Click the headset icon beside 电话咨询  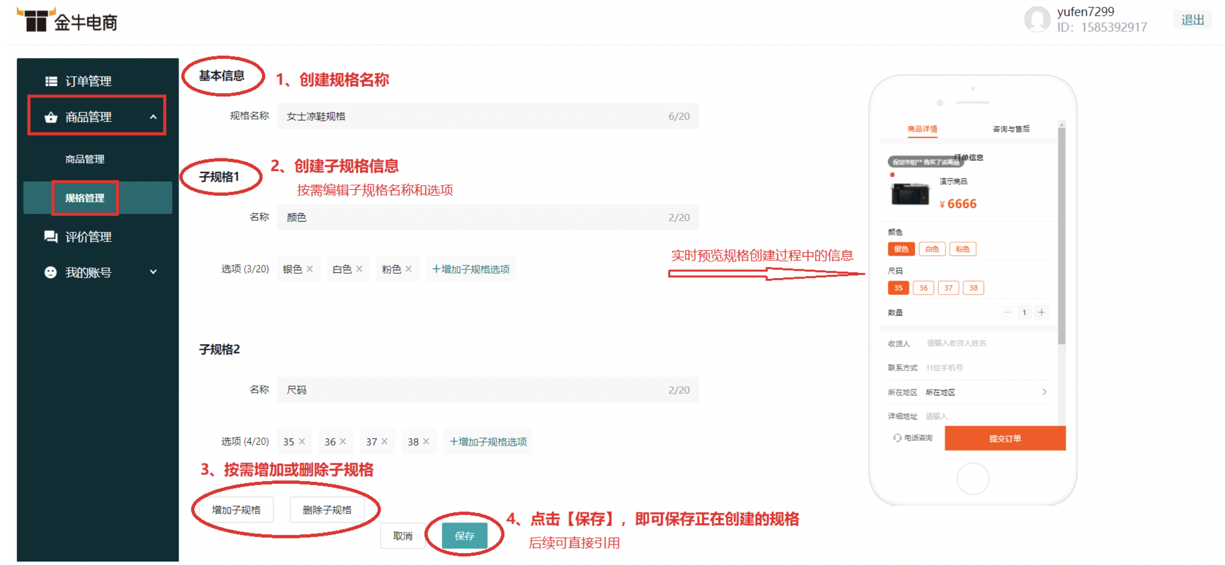[x=897, y=438]
